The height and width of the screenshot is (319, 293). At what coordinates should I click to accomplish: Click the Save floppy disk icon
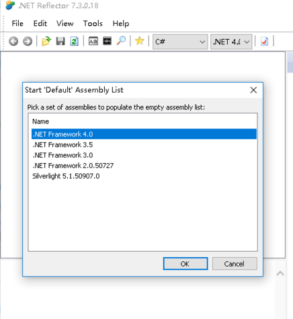[60, 42]
